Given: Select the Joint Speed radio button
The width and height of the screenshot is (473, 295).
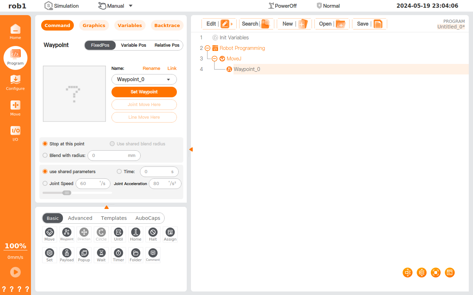Looking at the screenshot, I should coord(45,183).
